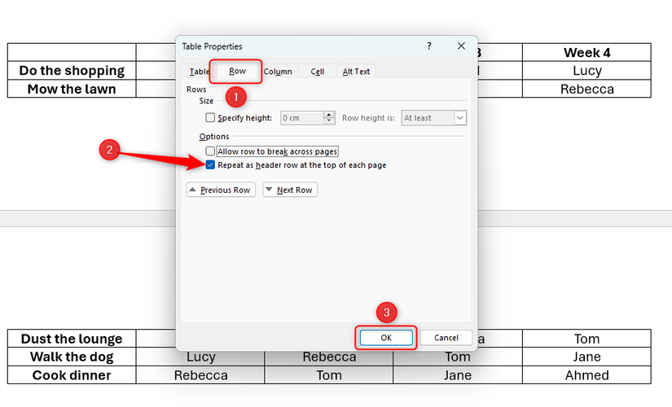
Task: Enable the Specify height checkbox
Action: tap(210, 117)
